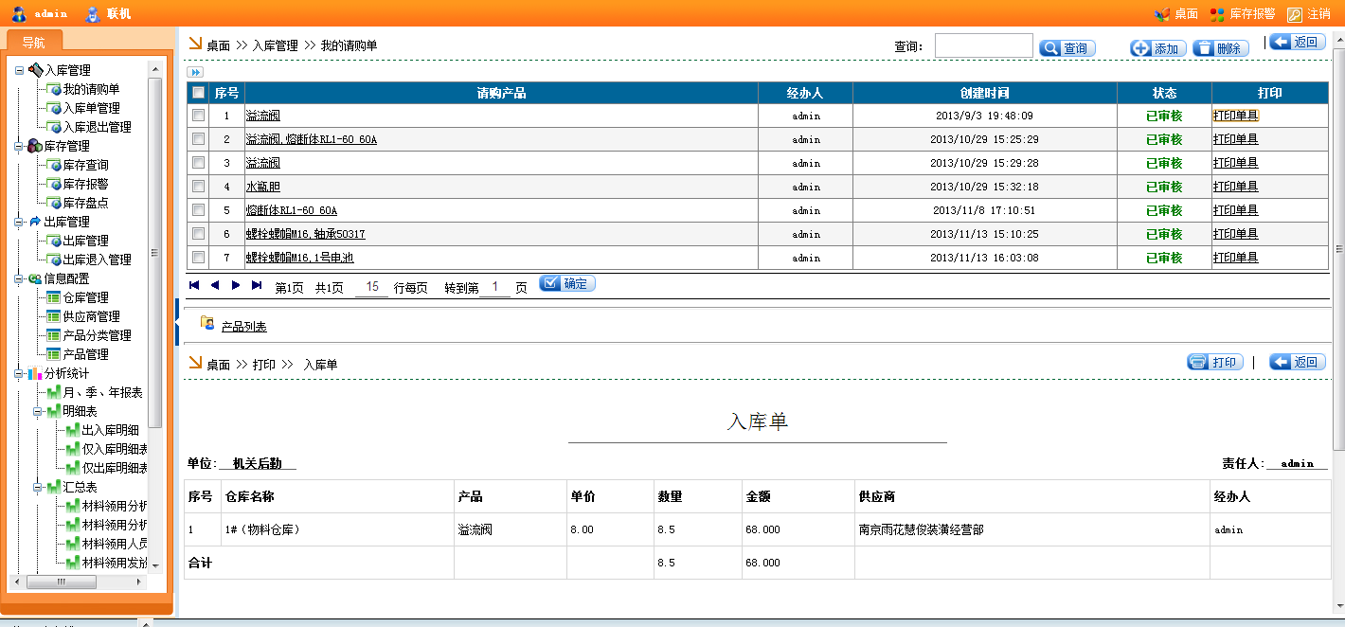
Task: Tick the checkbox for row 4 水瓶胆
Action: 198,187
